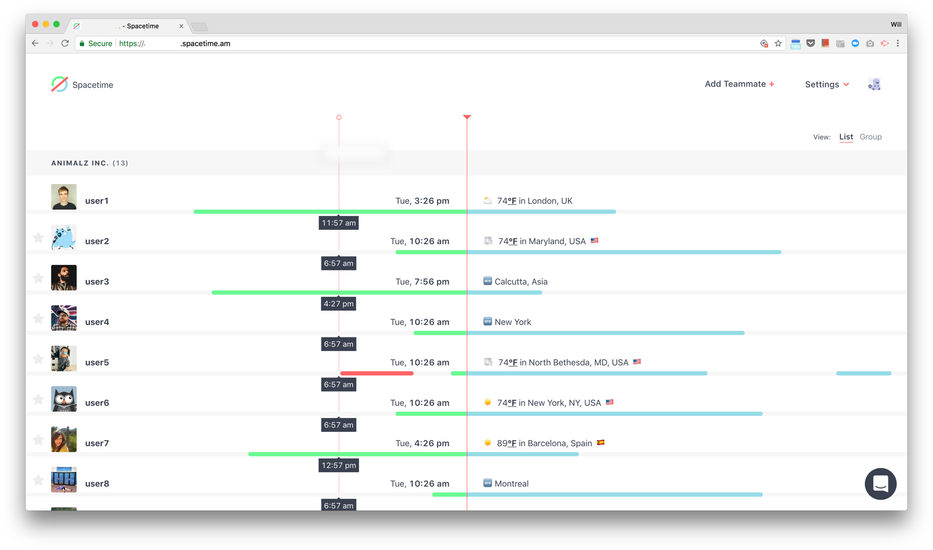The image size is (933, 550).
Task: Favorite user8 with the star
Action: 38,480
